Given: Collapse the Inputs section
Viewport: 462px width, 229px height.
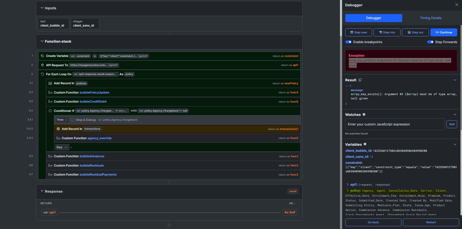Looking at the screenshot, I should (x=42, y=8).
